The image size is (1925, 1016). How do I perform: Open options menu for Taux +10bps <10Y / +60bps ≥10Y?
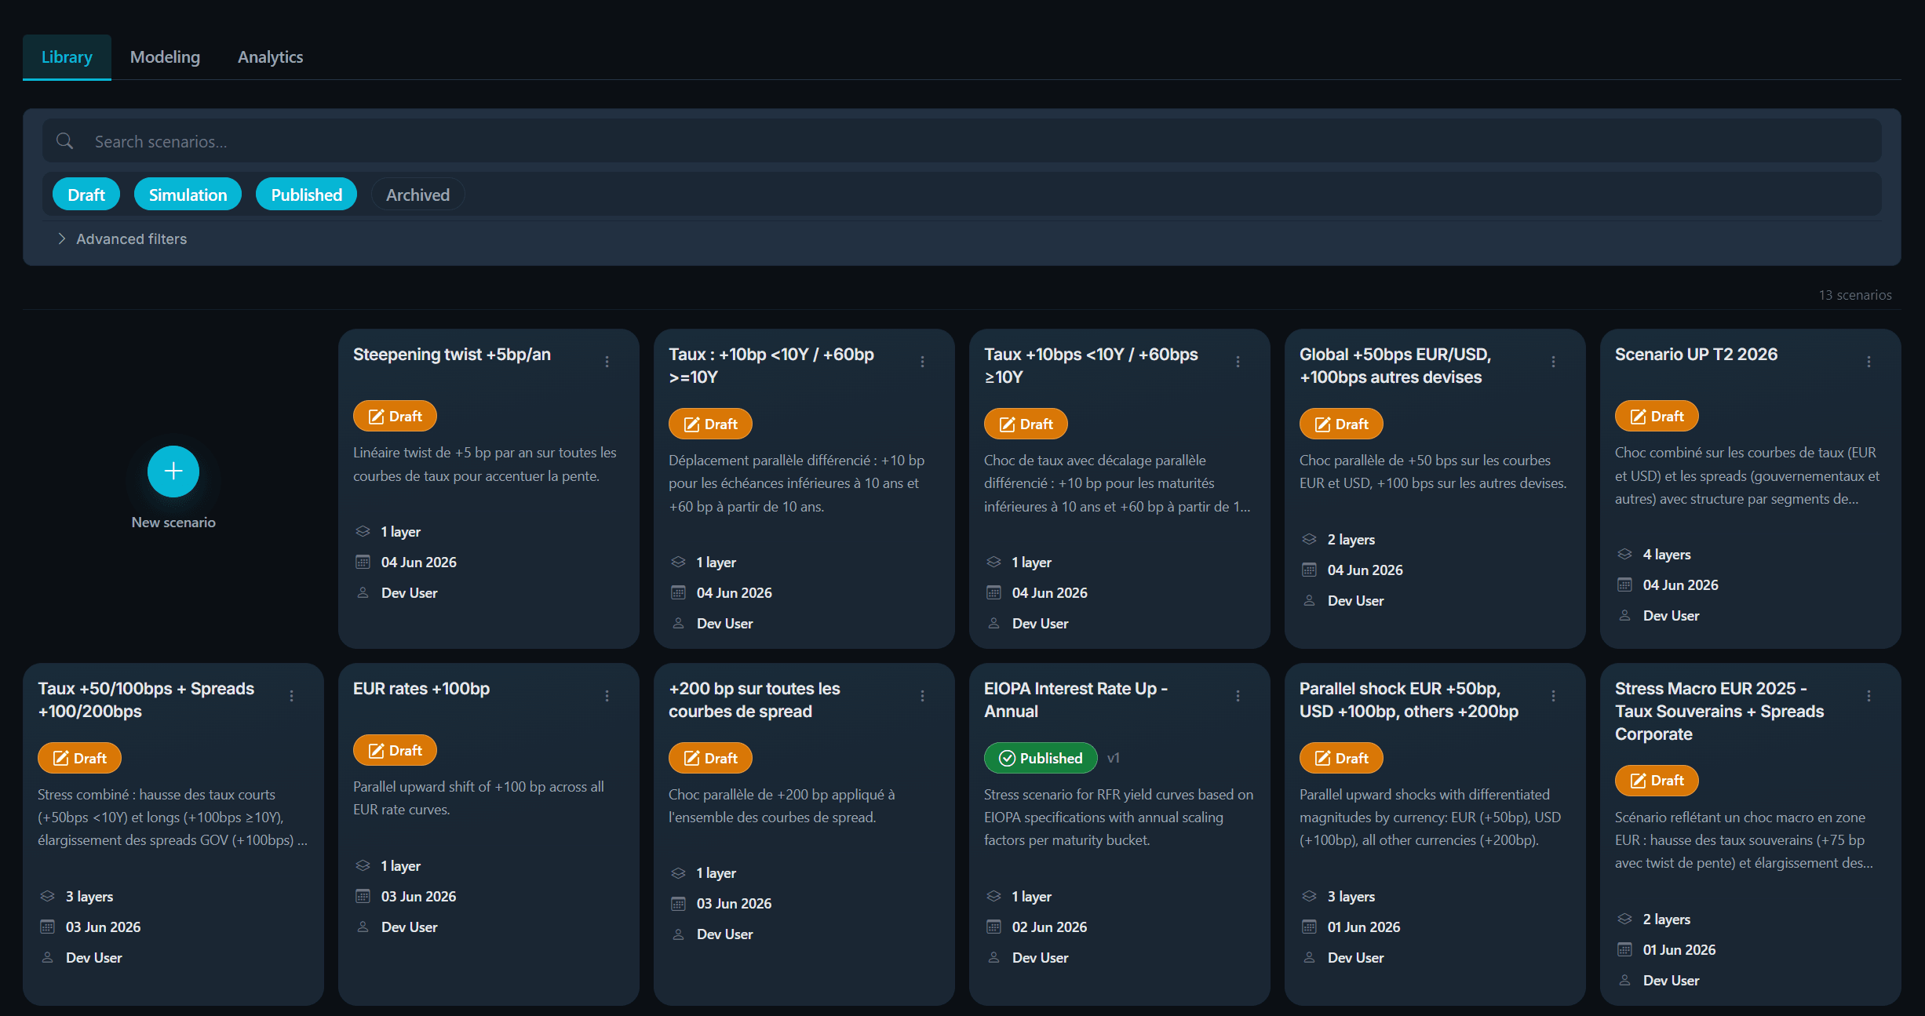(1238, 362)
